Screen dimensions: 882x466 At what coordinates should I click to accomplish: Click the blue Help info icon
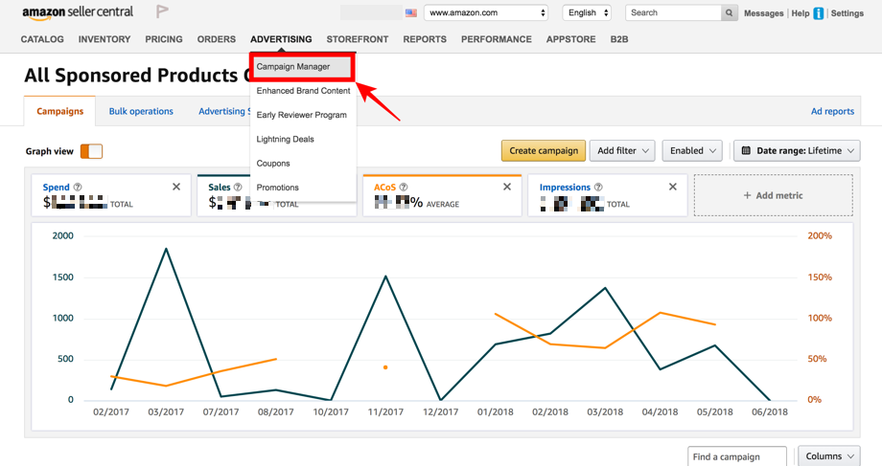pos(819,13)
